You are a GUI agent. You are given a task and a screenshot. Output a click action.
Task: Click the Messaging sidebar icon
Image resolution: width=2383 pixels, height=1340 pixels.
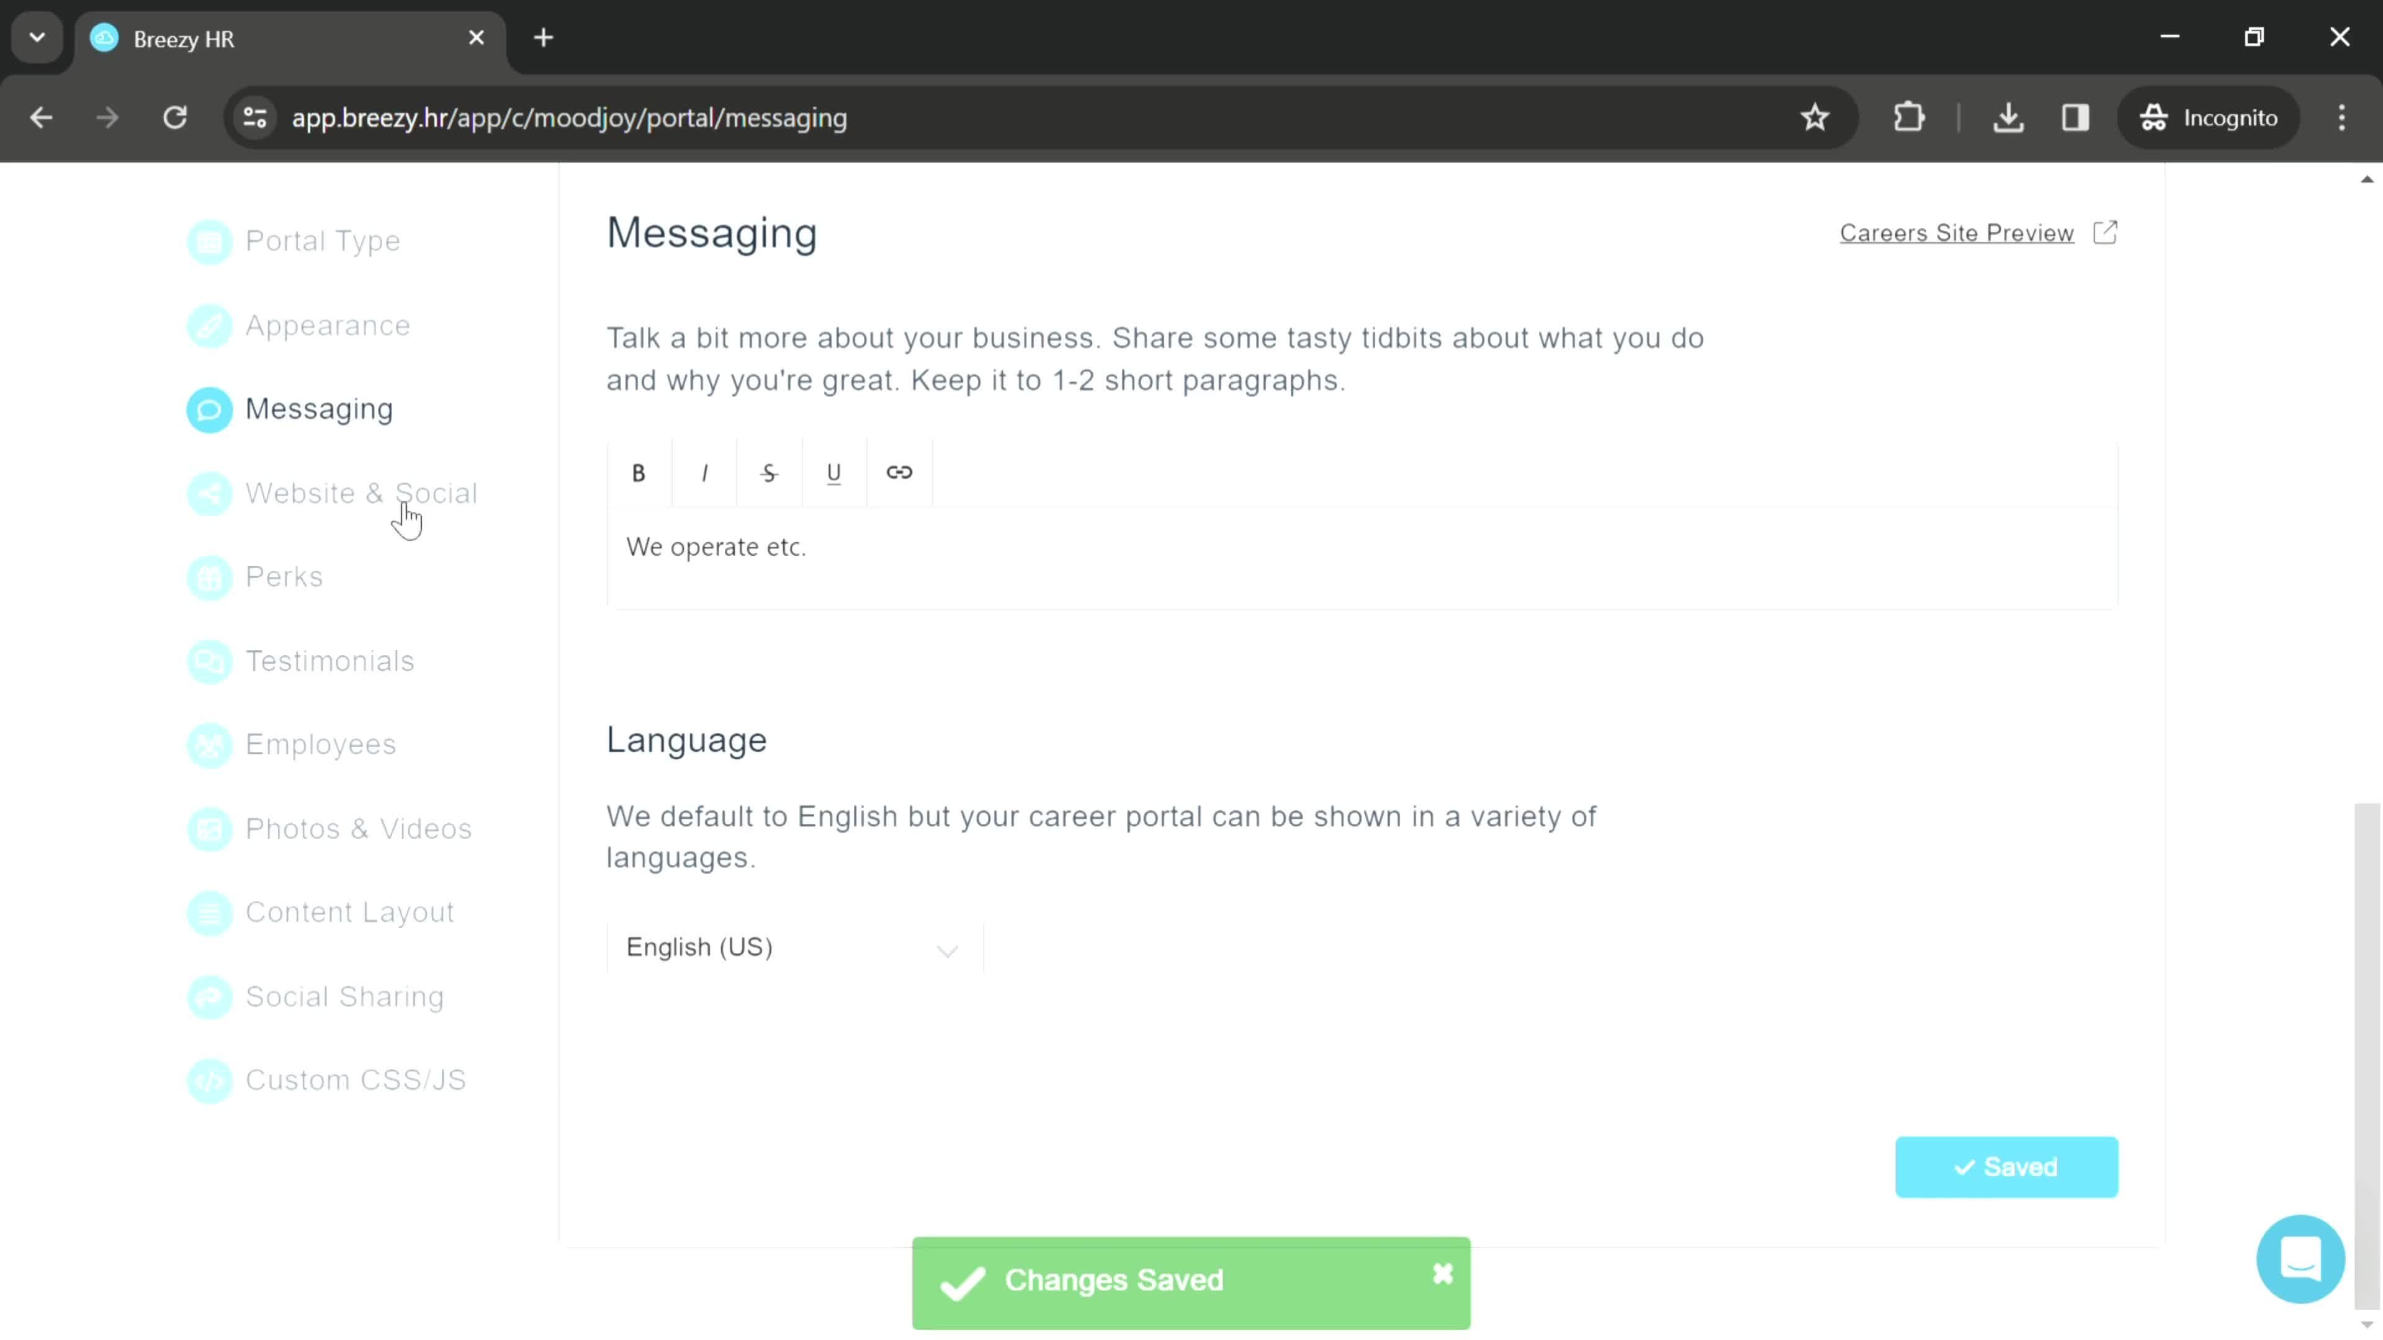click(x=208, y=409)
